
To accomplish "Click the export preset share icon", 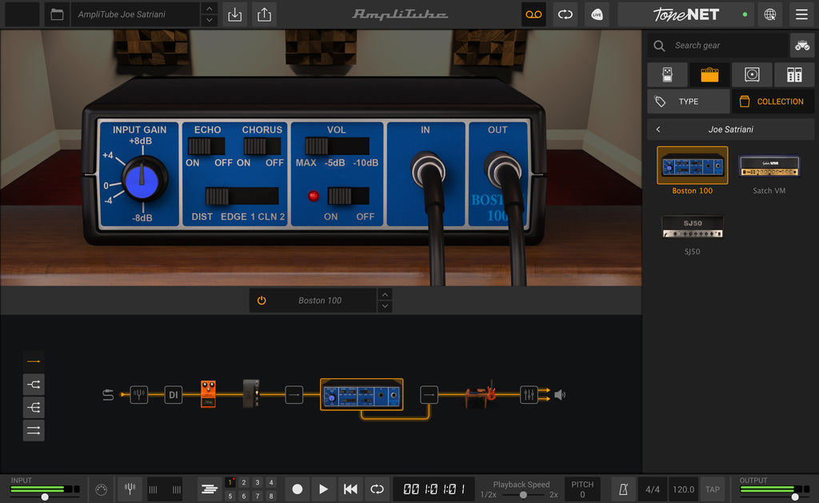I will tap(264, 14).
